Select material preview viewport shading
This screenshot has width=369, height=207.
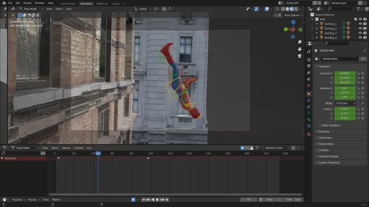[292, 9]
